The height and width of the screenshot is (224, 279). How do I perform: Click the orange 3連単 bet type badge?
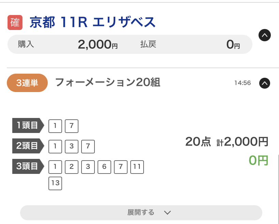click(x=27, y=83)
